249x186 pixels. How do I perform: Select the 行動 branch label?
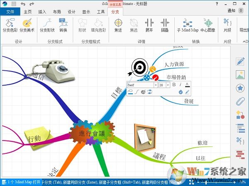click(34, 139)
